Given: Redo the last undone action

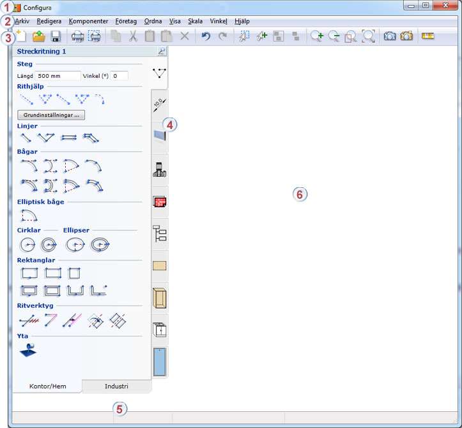Looking at the screenshot, I should point(223,36).
